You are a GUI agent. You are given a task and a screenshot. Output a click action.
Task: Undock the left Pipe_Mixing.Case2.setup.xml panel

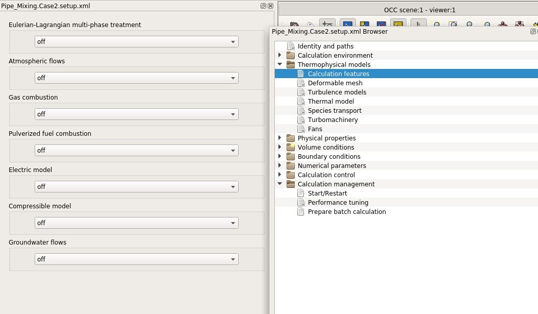[x=263, y=6]
